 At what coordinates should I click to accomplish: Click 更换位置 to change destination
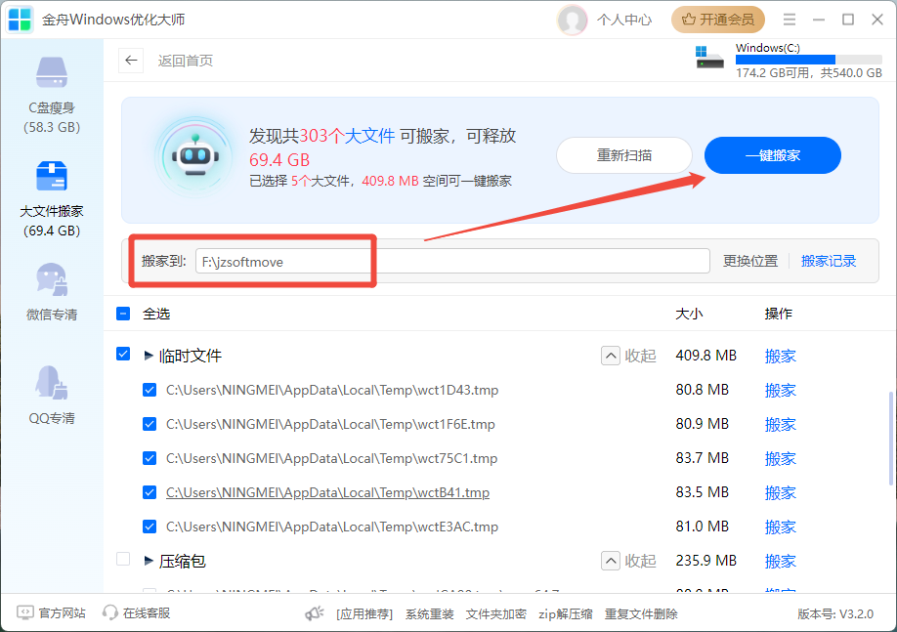750,262
